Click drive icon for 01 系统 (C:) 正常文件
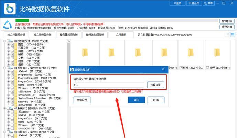Image resolution: width=237 pixels, height=138 pixels. point(12,68)
